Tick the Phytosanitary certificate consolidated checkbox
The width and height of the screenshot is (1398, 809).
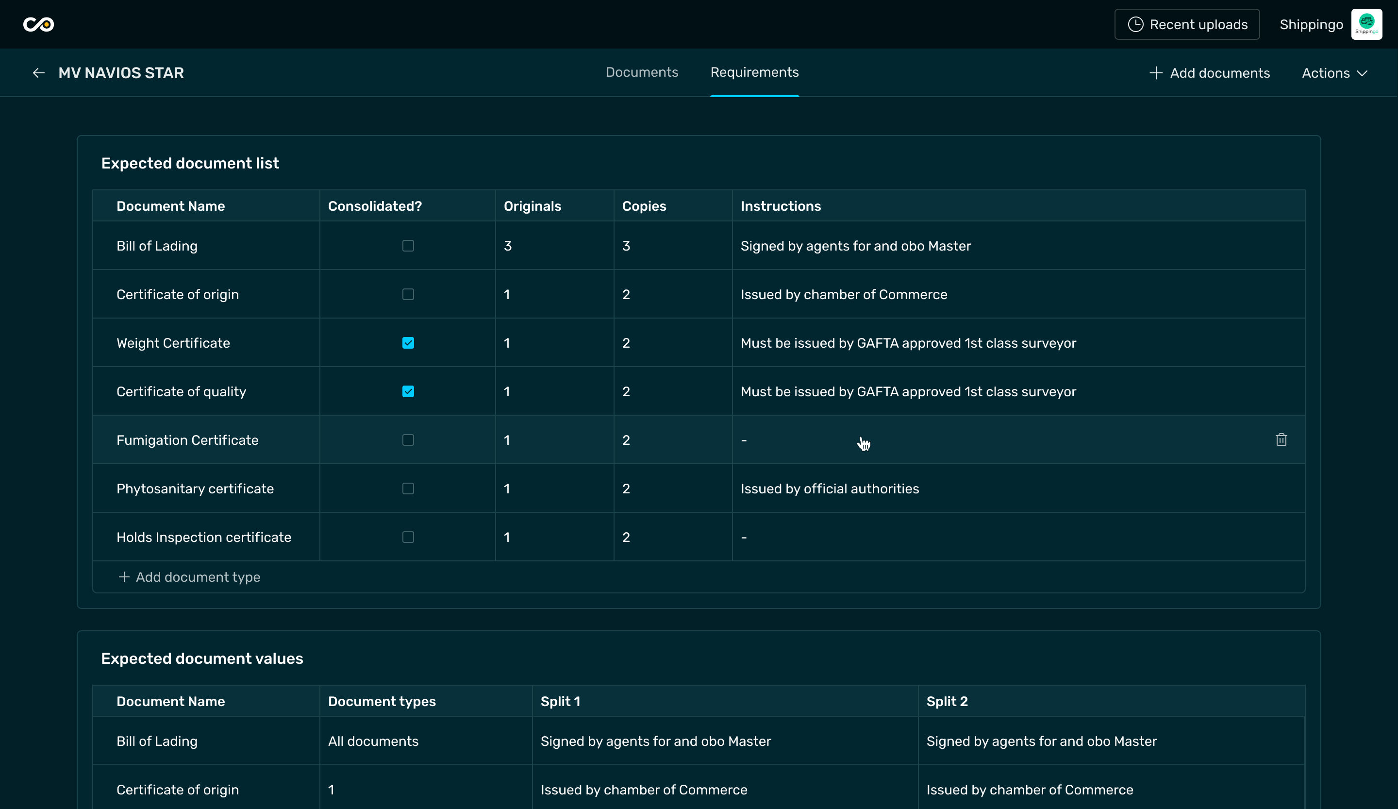point(408,489)
